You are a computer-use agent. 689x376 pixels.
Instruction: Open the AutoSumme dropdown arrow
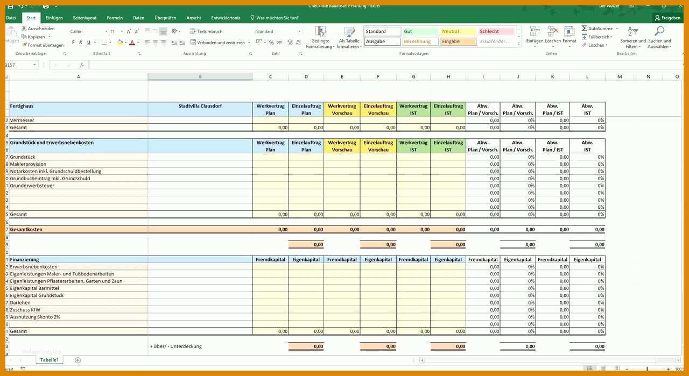click(x=617, y=29)
